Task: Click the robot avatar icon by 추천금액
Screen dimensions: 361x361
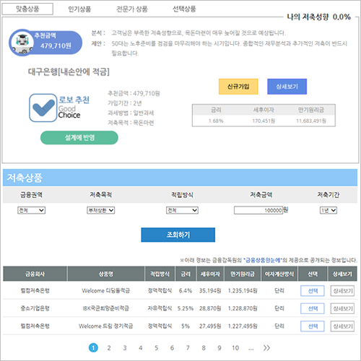Action: (x=22, y=43)
